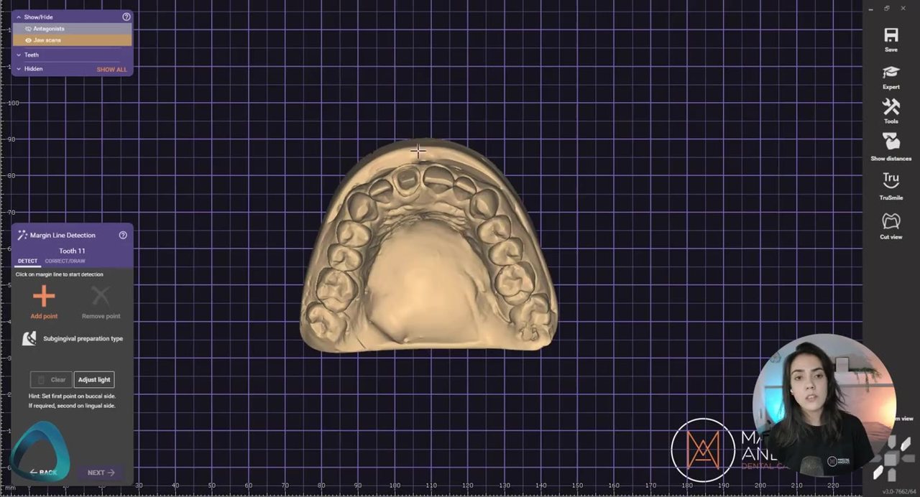Click the view orientation widget icon
This screenshot has height=497, width=920.
coord(891,458)
